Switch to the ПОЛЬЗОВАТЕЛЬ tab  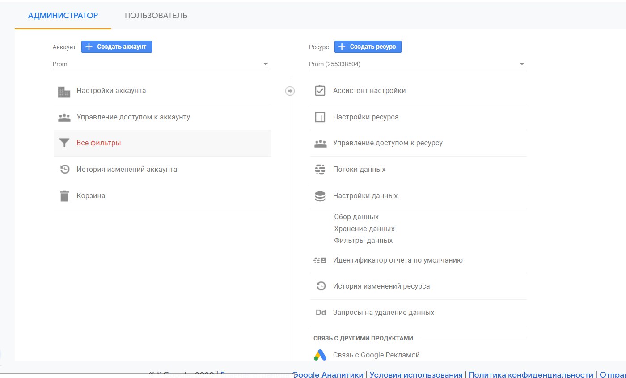click(156, 16)
